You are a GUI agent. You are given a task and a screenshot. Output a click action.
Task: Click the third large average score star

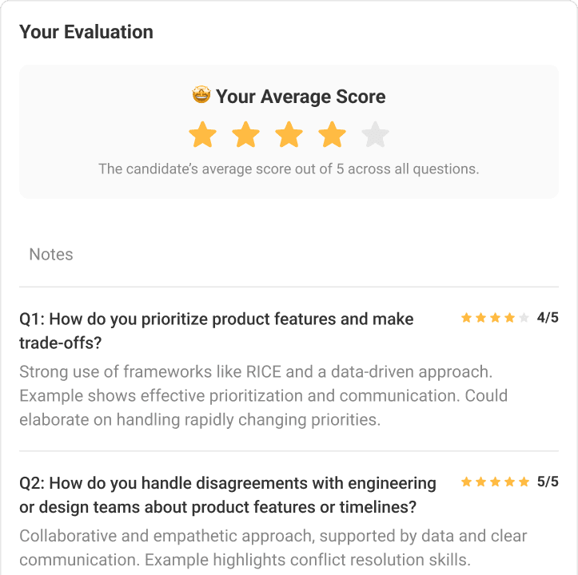(289, 135)
